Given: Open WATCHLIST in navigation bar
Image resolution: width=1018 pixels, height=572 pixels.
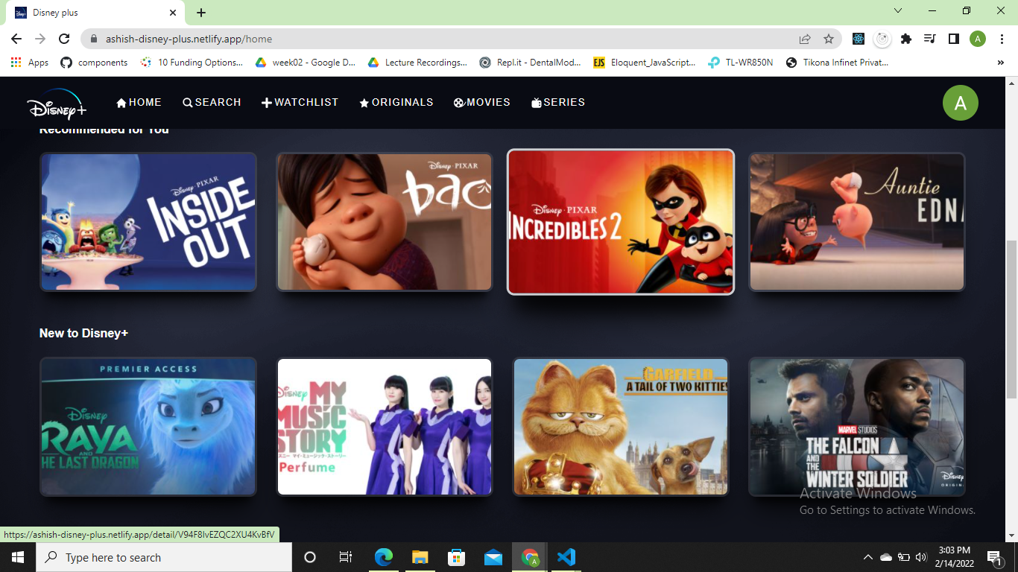Looking at the screenshot, I should [300, 103].
